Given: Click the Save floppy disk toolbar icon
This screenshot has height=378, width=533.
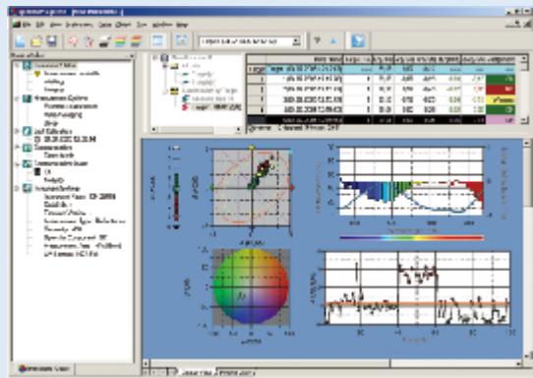Looking at the screenshot, I should point(52,41).
